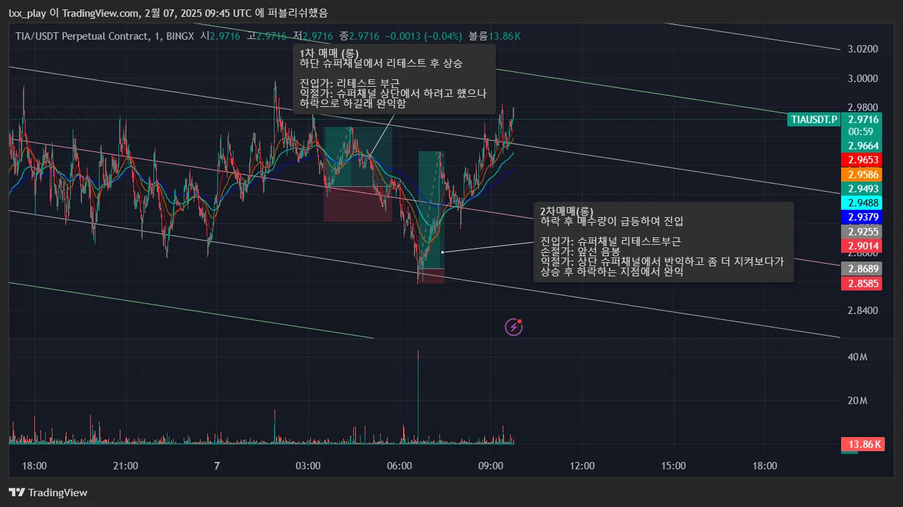Click the gray 2.9255 price tag
The image size is (903, 507).
[x=861, y=231]
